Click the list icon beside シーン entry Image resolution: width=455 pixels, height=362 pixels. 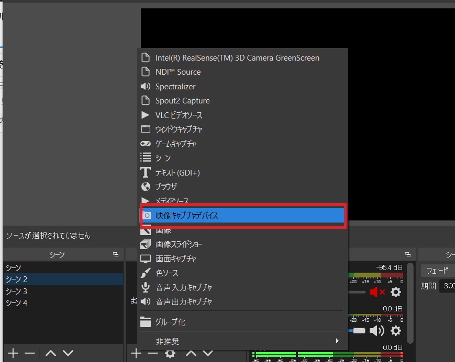[146, 158]
